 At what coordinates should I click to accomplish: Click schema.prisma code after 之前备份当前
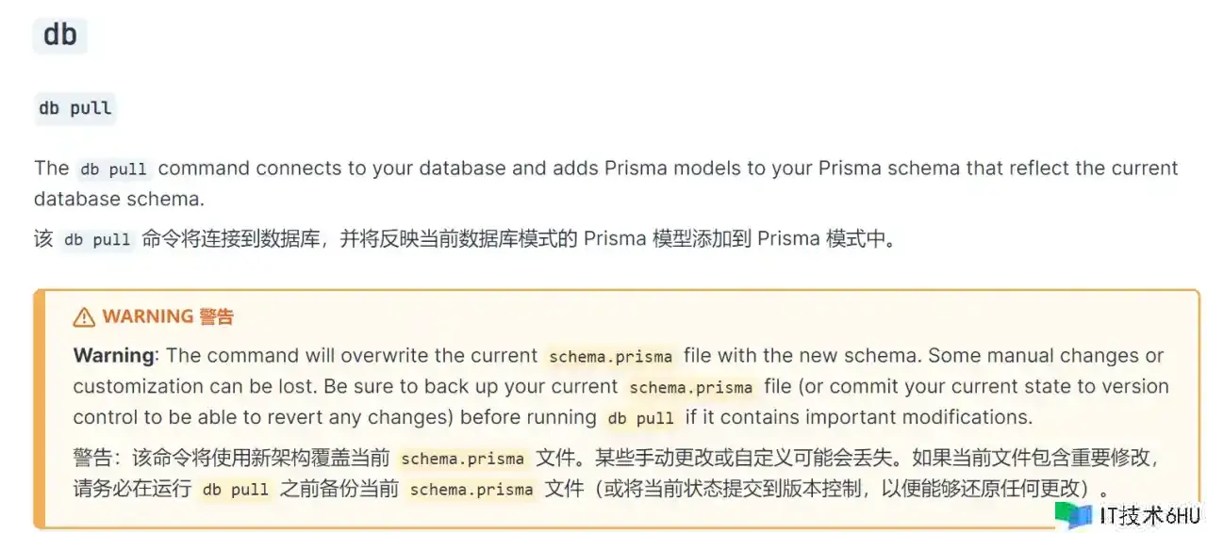(x=471, y=490)
